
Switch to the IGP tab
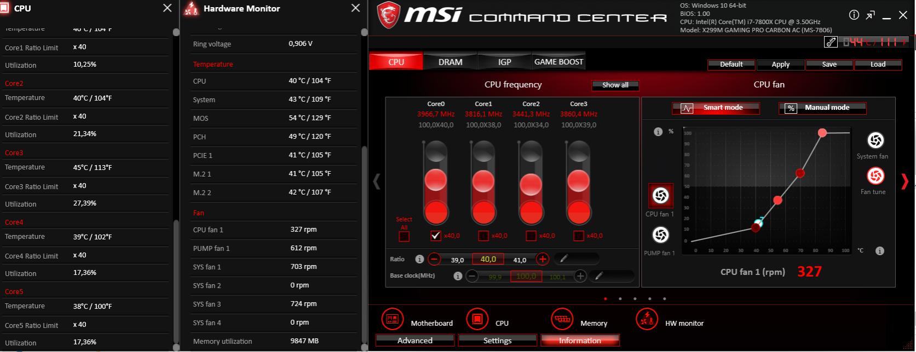pyautogui.click(x=504, y=61)
